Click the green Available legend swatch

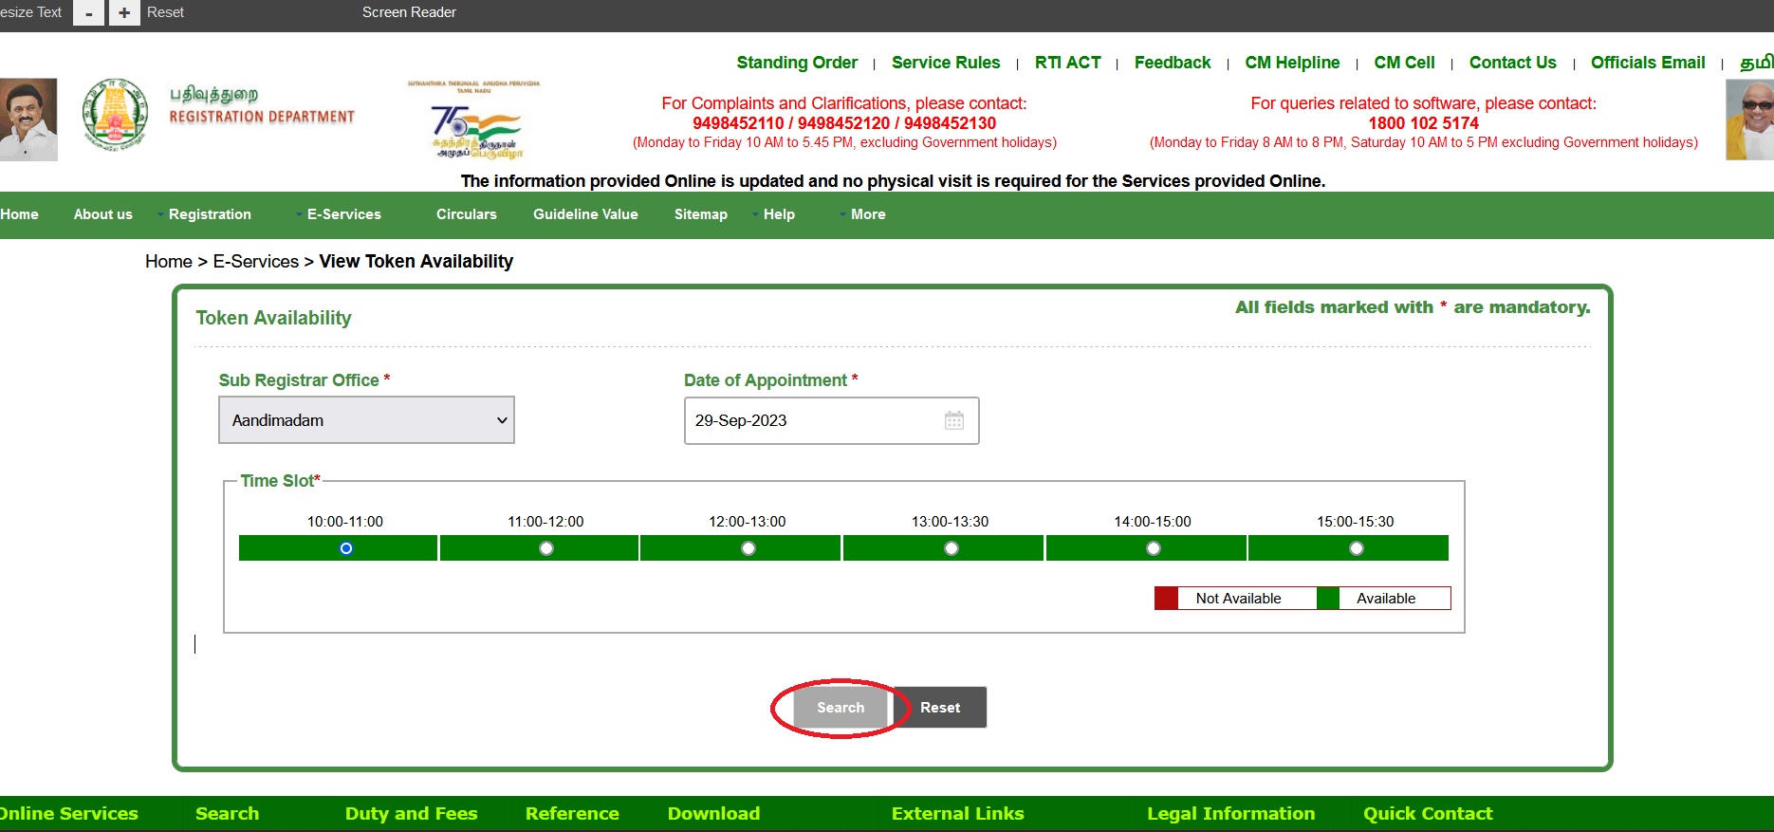[x=1328, y=599]
